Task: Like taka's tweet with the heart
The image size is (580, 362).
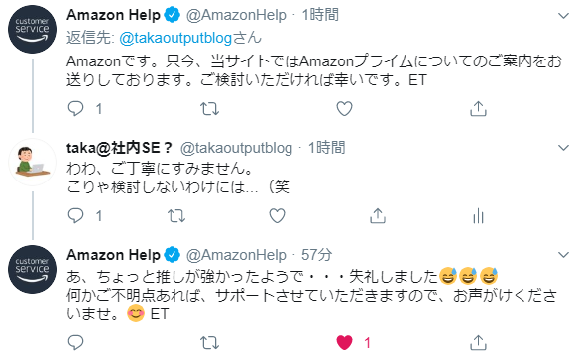Action: [x=277, y=216]
